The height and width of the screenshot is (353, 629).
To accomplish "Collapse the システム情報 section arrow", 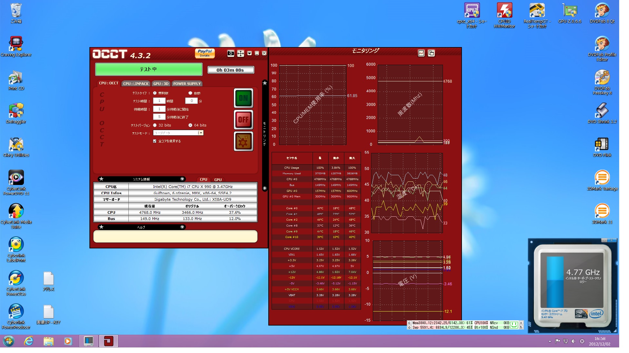I will pyautogui.click(x=182, y=179).
